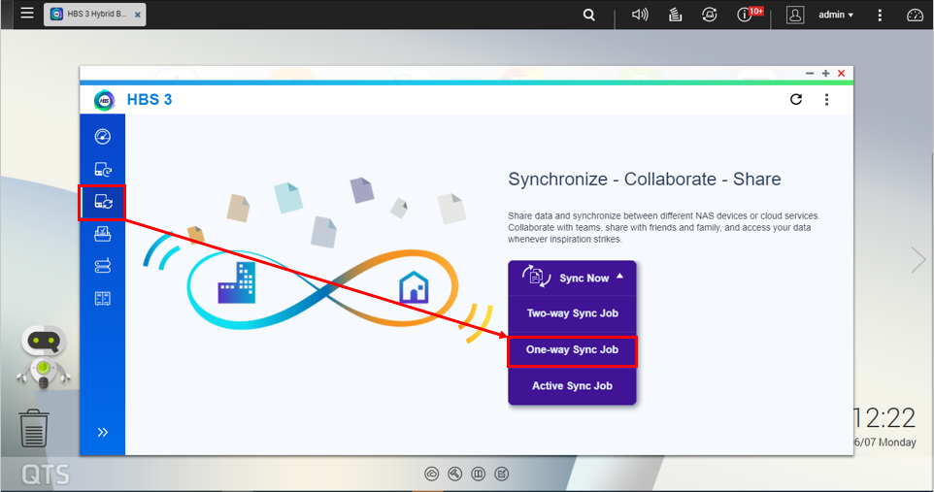Choose One-way Sync Job
This screenshot has width=934, height=492.
click(x=572, y=349)
